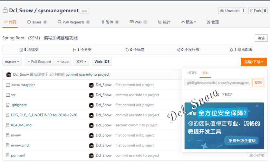
Task: Open the Pull Requests tab
Action: [74, 22]
